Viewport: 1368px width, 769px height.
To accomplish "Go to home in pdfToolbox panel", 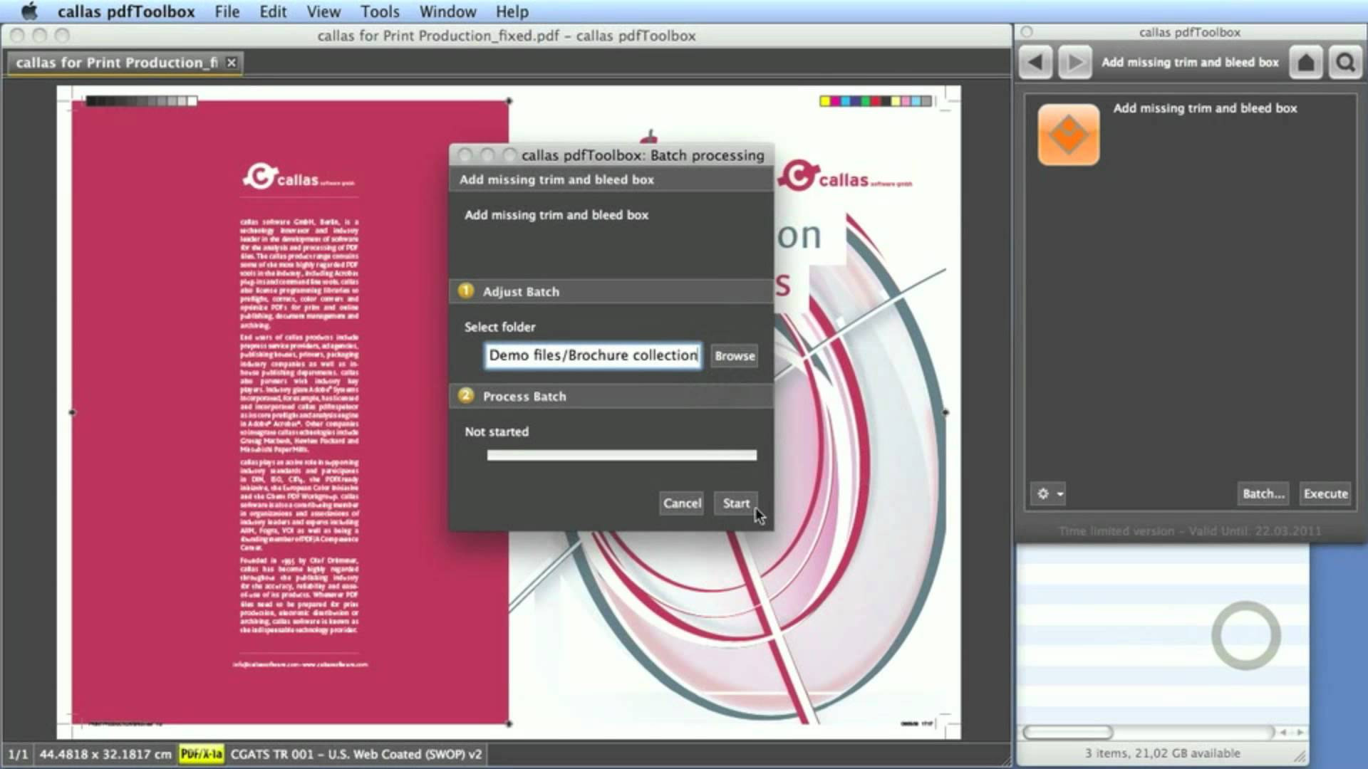I will [1305, 63].
